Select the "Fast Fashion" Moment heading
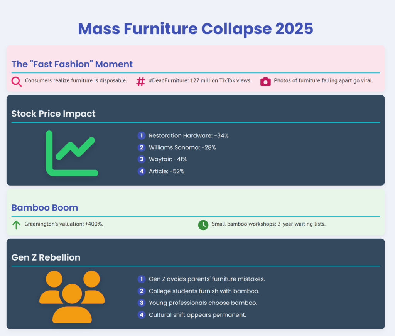This screenshot has height=336, width=395. pyautogui.click(x=72, y=64)
